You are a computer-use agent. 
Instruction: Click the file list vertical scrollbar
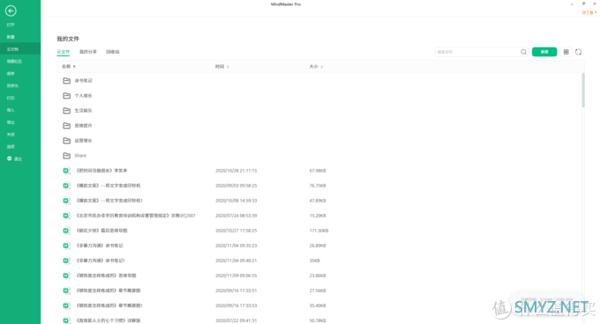[x=583, y=91]
